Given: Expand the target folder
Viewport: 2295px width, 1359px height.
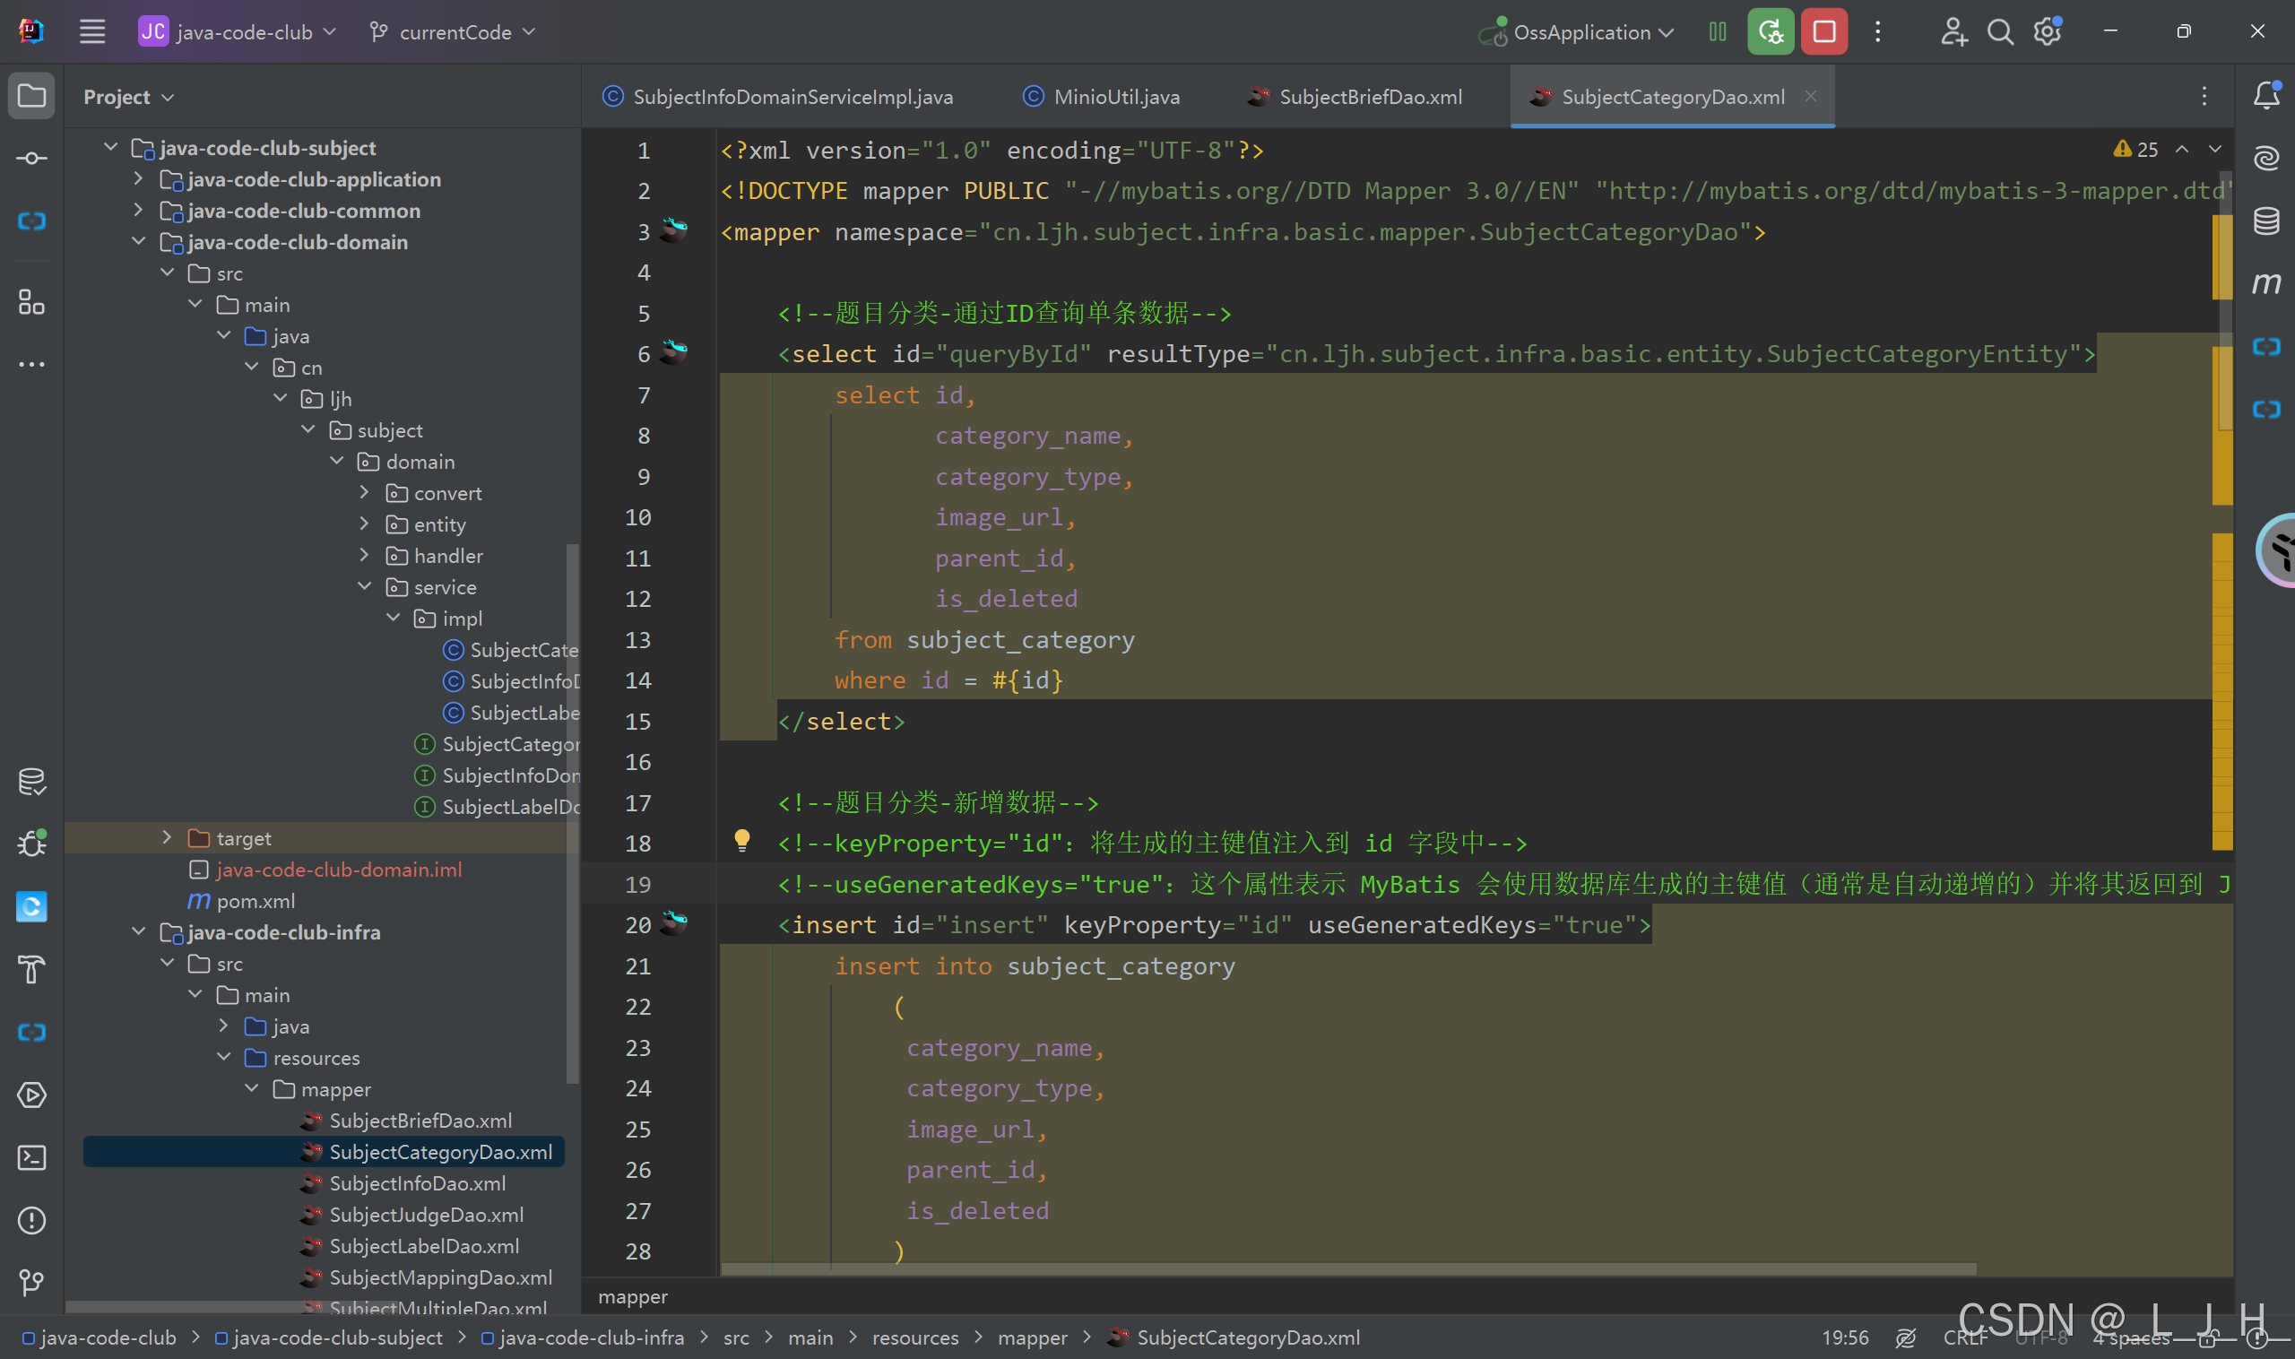Looking at the screenshot, I should pyautogui.click(x=167, y=837).
